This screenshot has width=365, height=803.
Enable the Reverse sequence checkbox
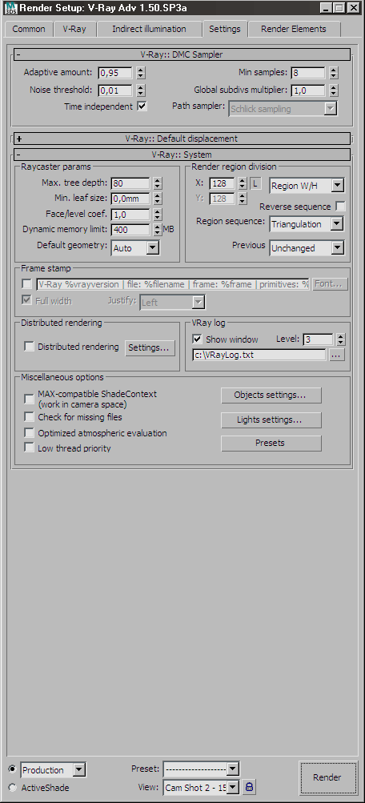click(x=340, y=207)
